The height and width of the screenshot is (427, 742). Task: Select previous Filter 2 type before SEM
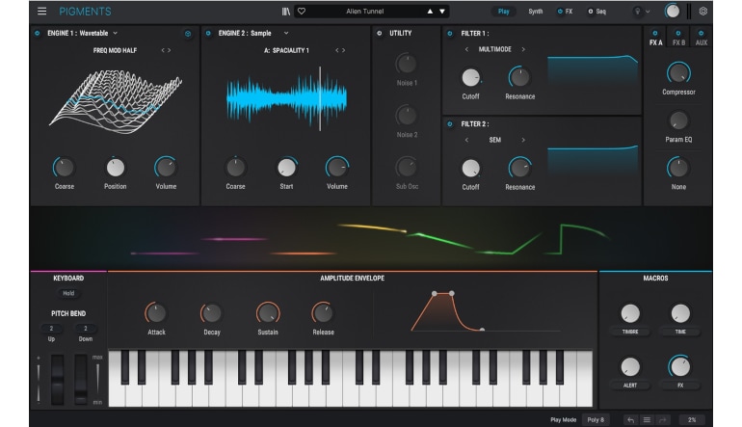coord(466,140)
